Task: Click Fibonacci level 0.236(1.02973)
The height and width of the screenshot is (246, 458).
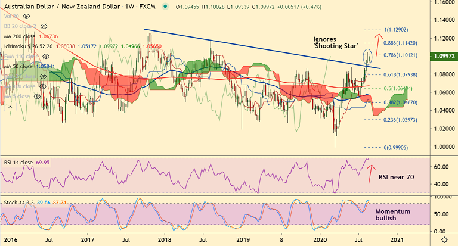Action: pyautogui.click(x=401, y=120)
